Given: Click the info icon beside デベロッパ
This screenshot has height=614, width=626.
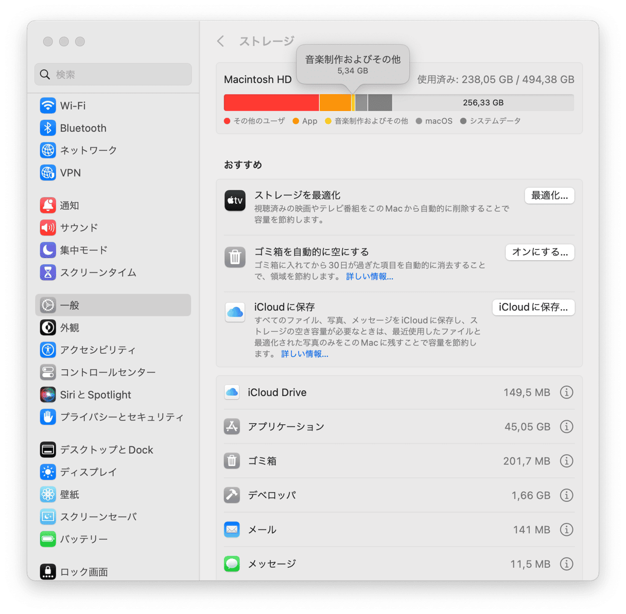Looking at the screenshot, I should tap(566, 495).
